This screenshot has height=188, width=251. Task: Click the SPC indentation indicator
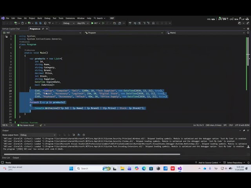225,125
